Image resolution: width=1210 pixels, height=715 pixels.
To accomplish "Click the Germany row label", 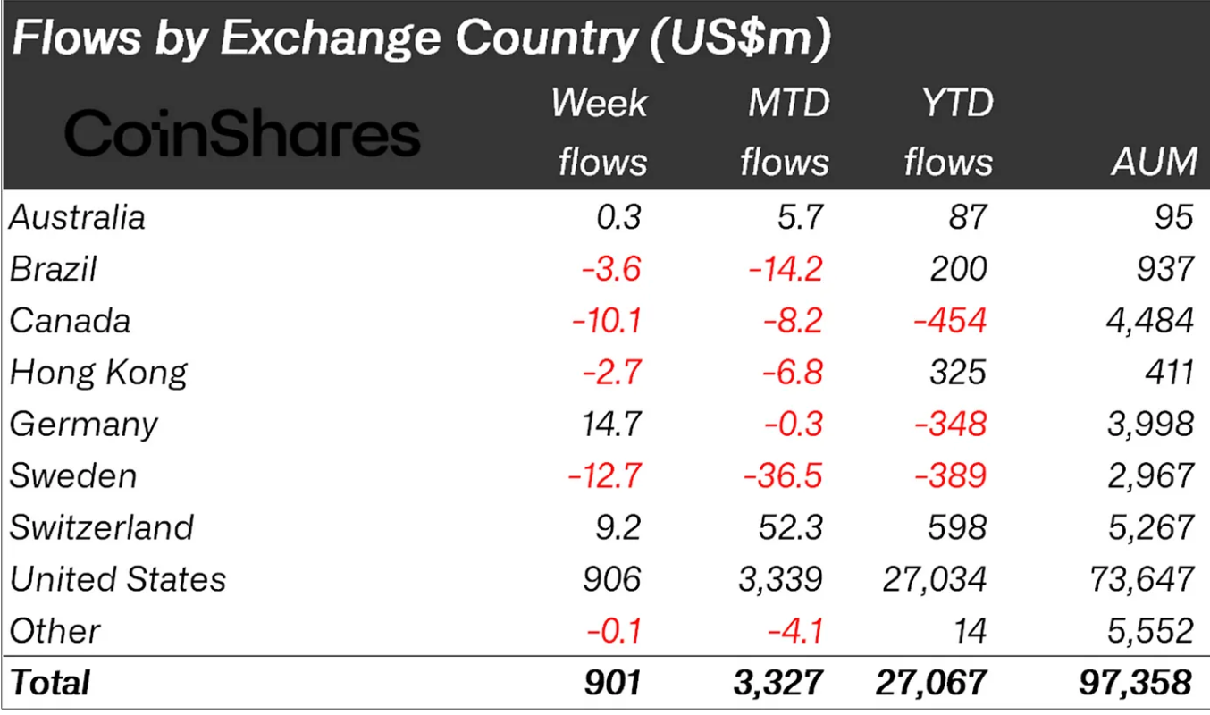I will pyautogui.click(x=83, y=425).
